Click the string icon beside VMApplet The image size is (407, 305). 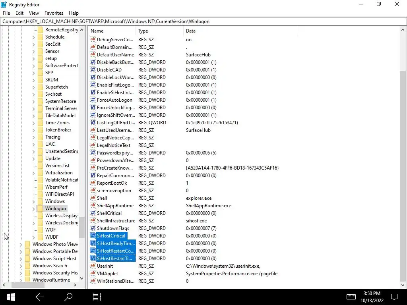[93, 273]
